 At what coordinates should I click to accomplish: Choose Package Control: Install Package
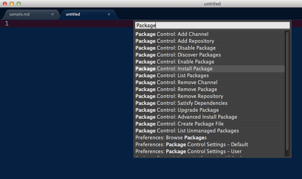[x=210, y=69]
